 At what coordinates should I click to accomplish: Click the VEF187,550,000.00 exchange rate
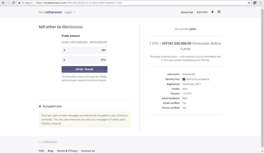176,43
